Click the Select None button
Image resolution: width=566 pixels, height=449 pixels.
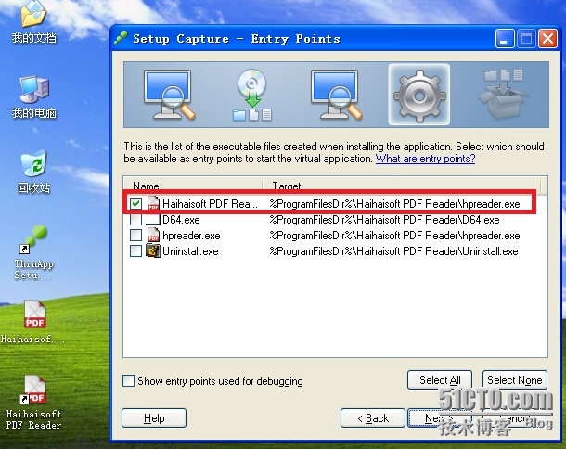515,380
